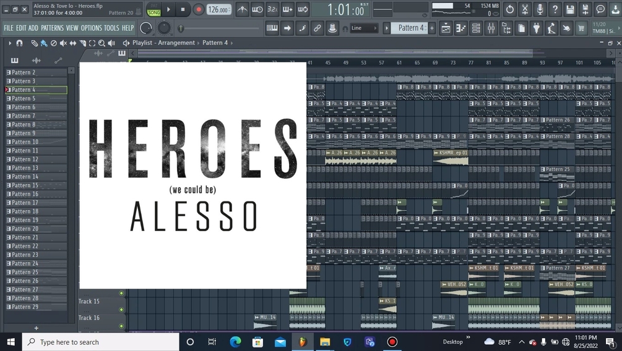Open the Pattern 4 selector in toolbar

point(410,28)
